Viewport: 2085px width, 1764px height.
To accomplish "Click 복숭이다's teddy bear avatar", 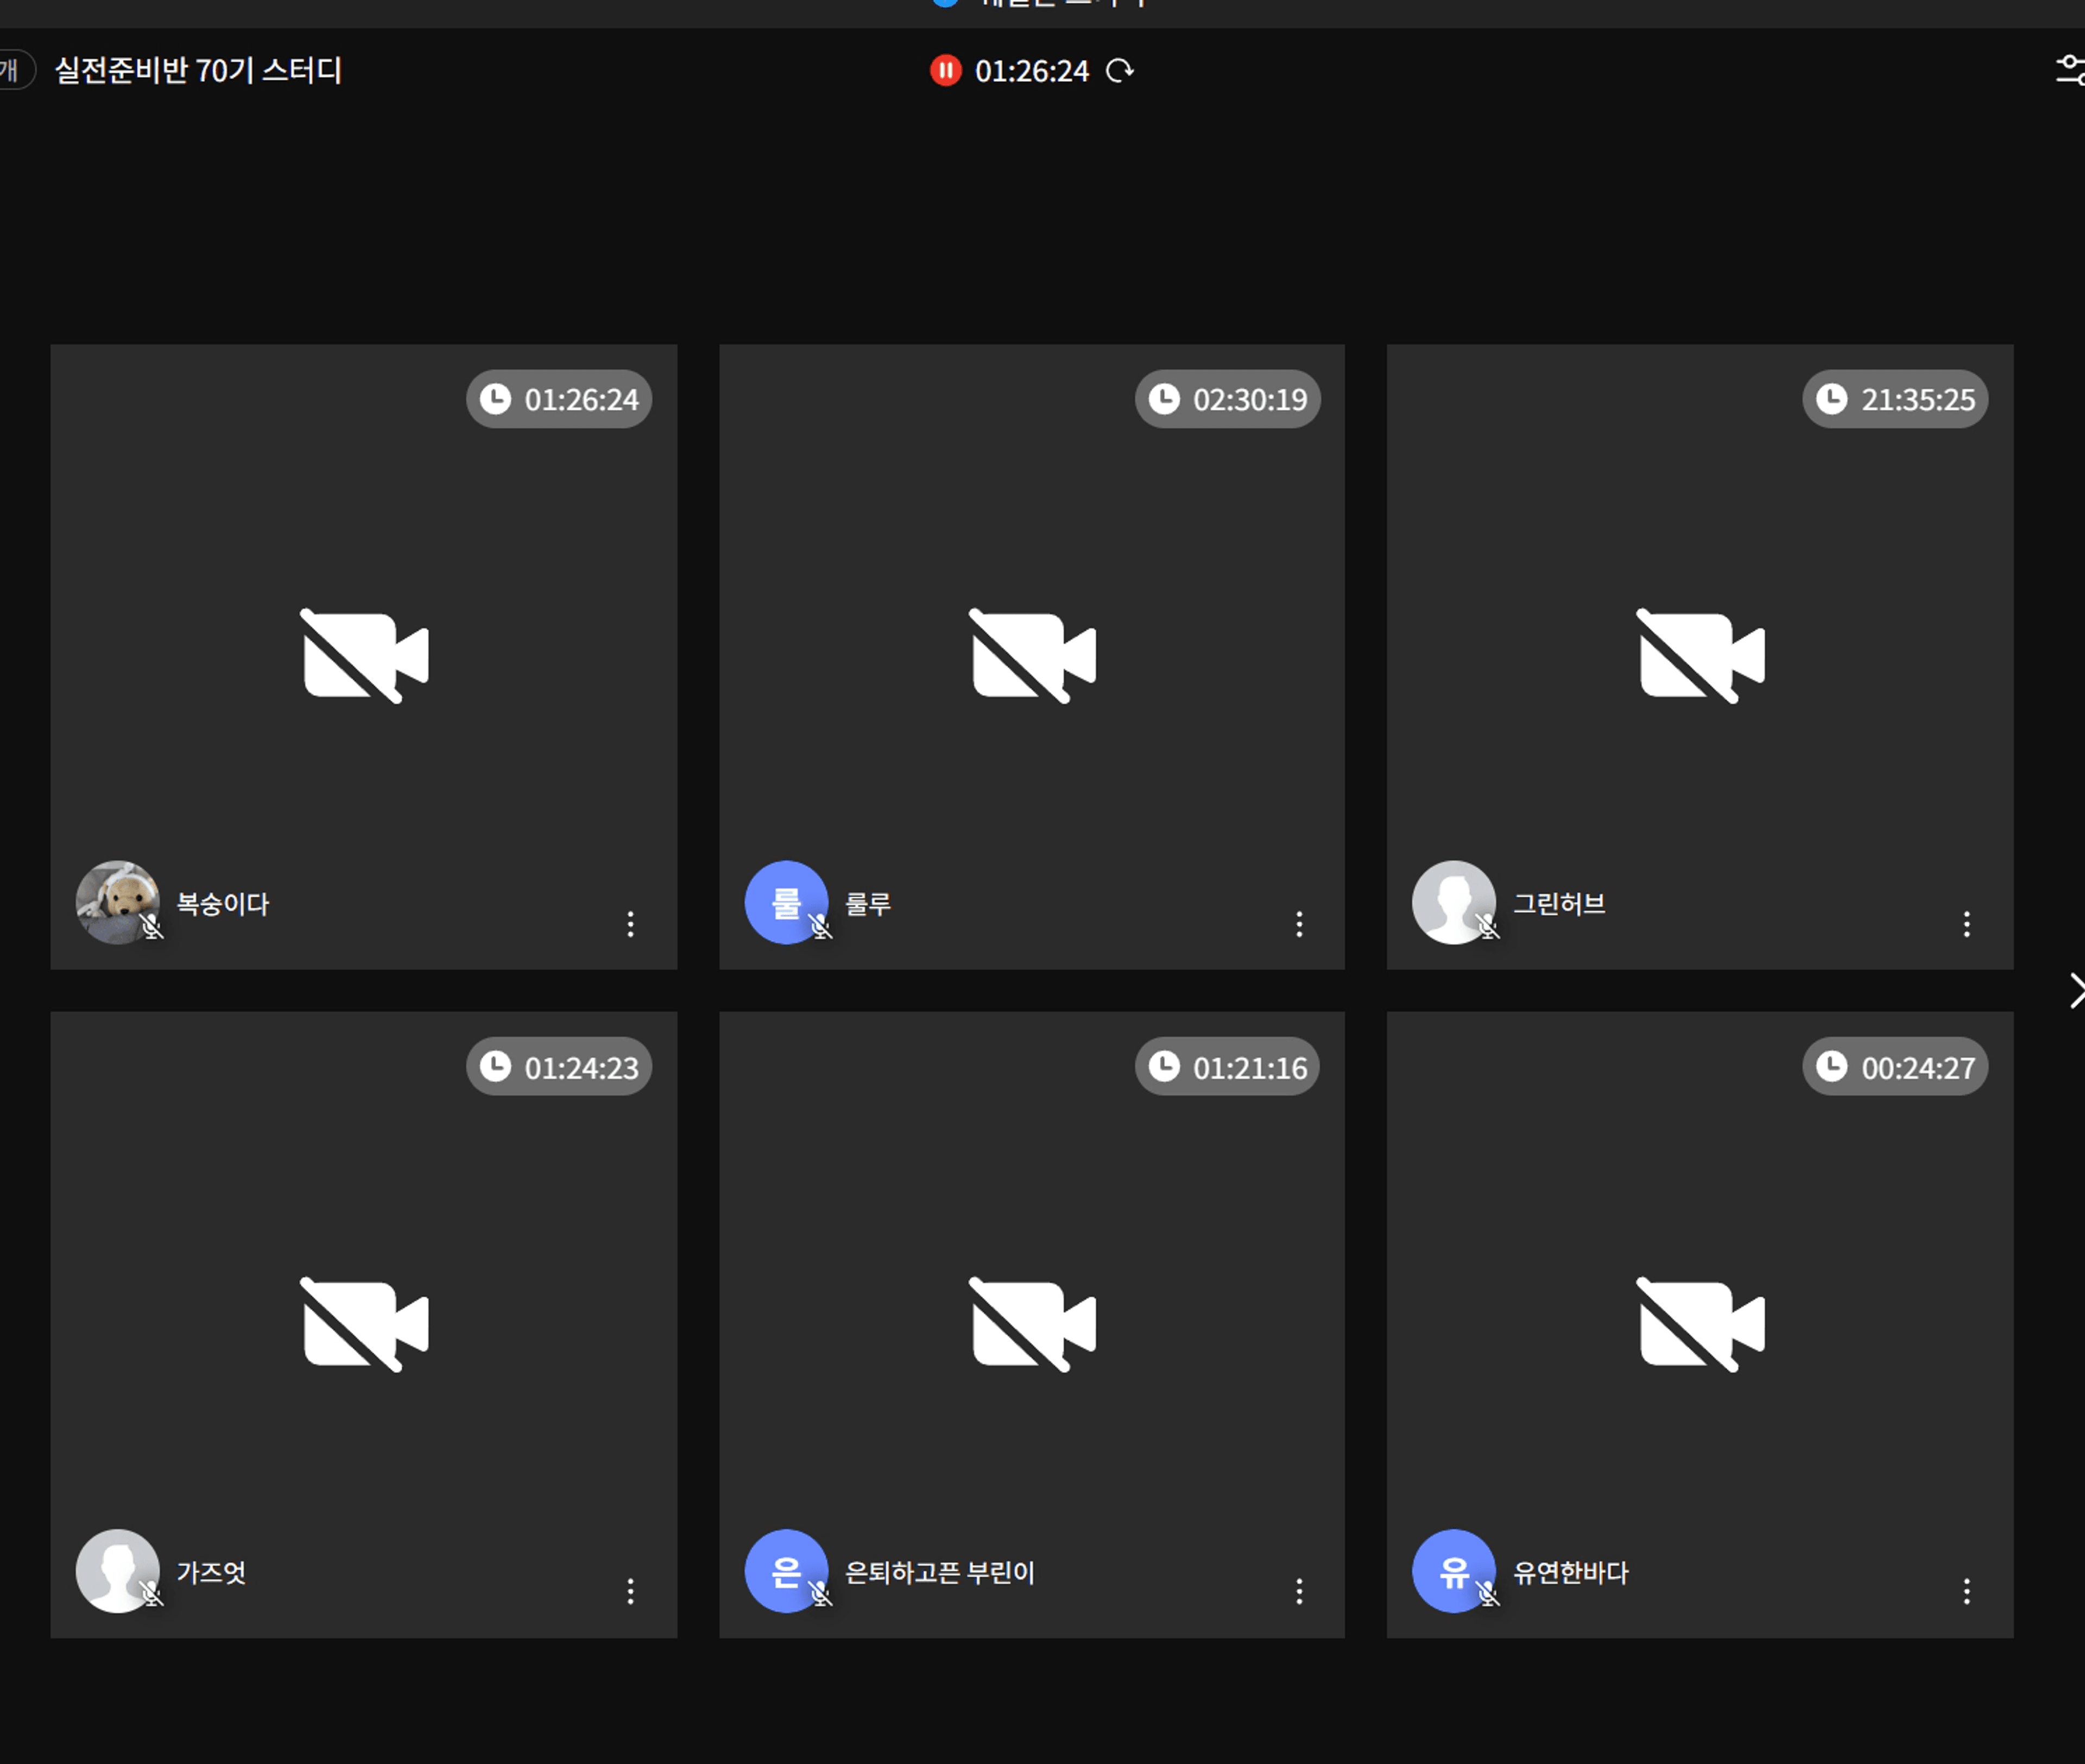I will 117,902.
